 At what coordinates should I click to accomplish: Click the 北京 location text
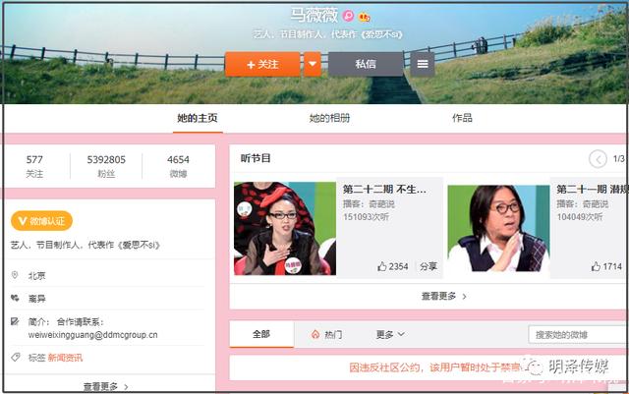coord(37,276)
